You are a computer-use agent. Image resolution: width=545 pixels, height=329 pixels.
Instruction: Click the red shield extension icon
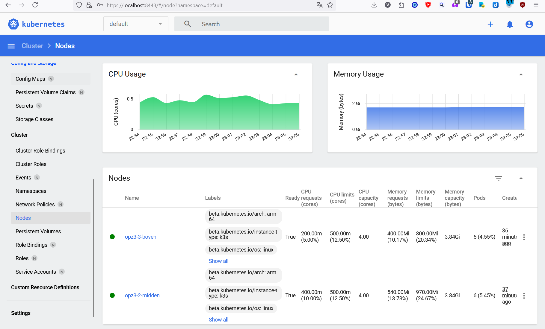pyautogui.click(x=428, y=5)
